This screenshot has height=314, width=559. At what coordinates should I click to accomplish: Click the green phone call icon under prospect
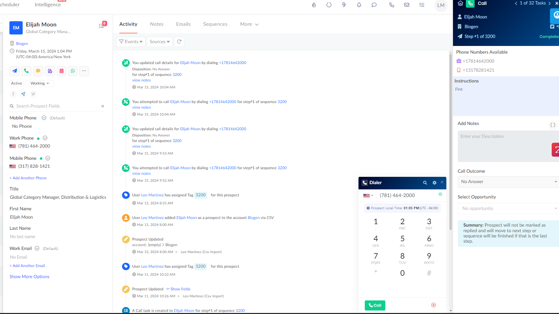(x=27, y=71)
